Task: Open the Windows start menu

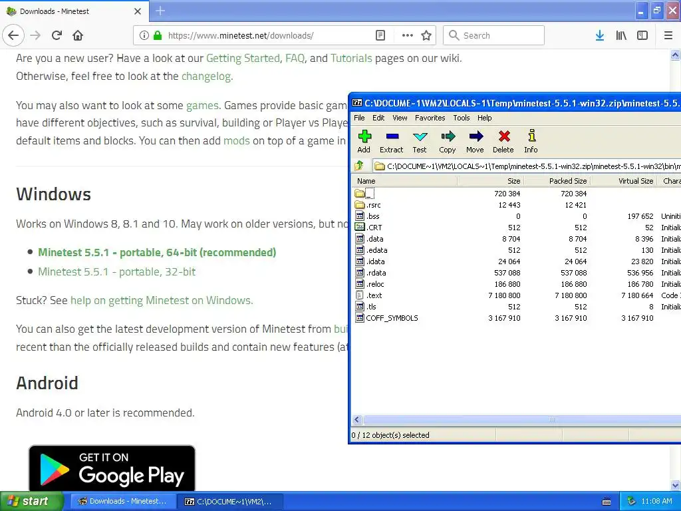Action: click(31, 502)
